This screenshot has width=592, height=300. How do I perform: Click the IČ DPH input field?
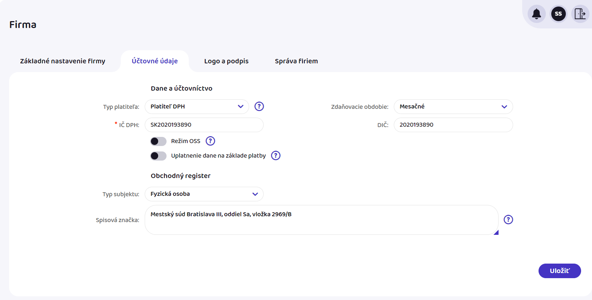204,125
